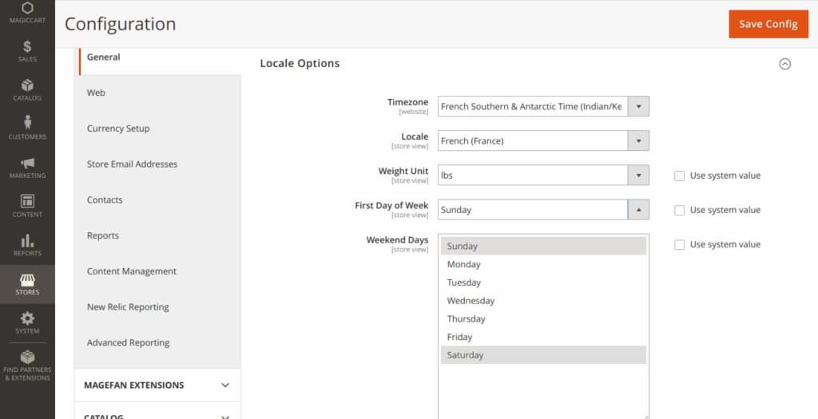Screen dimensions: 818x419
Task: Switch to the Currency Setup tab
Action: click(118, 128)
